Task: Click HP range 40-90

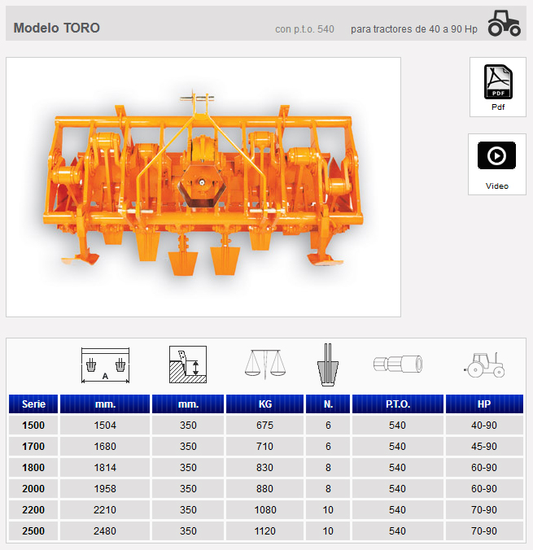Action: point(484,426)
